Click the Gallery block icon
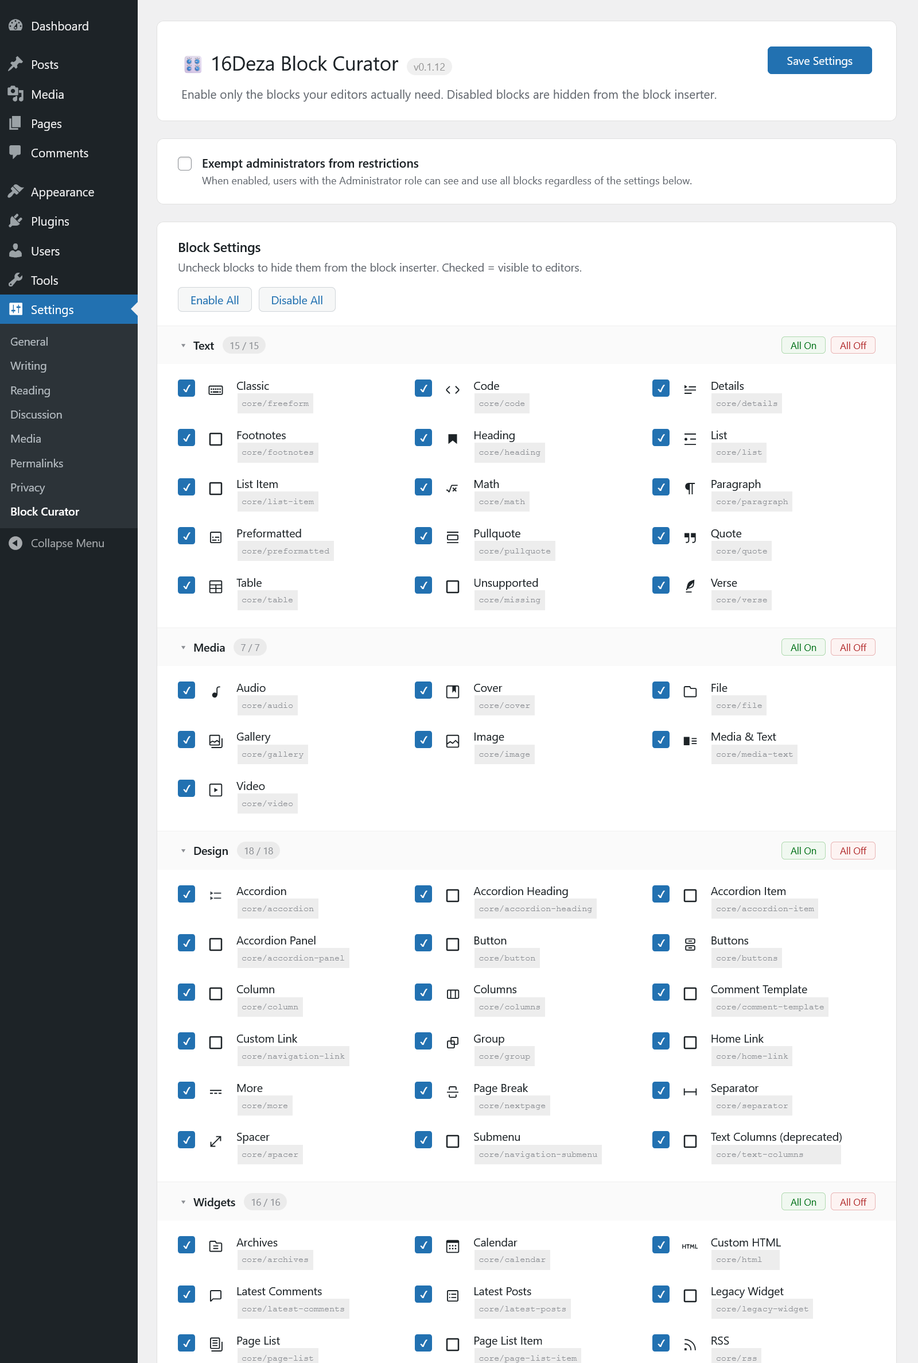The width and height of the screenshot is (918, 1363). 216,741
